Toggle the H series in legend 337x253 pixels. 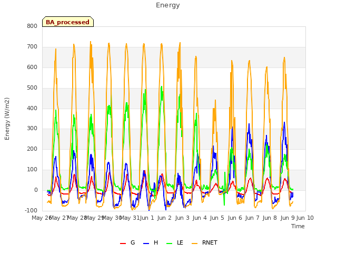(151, 242)
